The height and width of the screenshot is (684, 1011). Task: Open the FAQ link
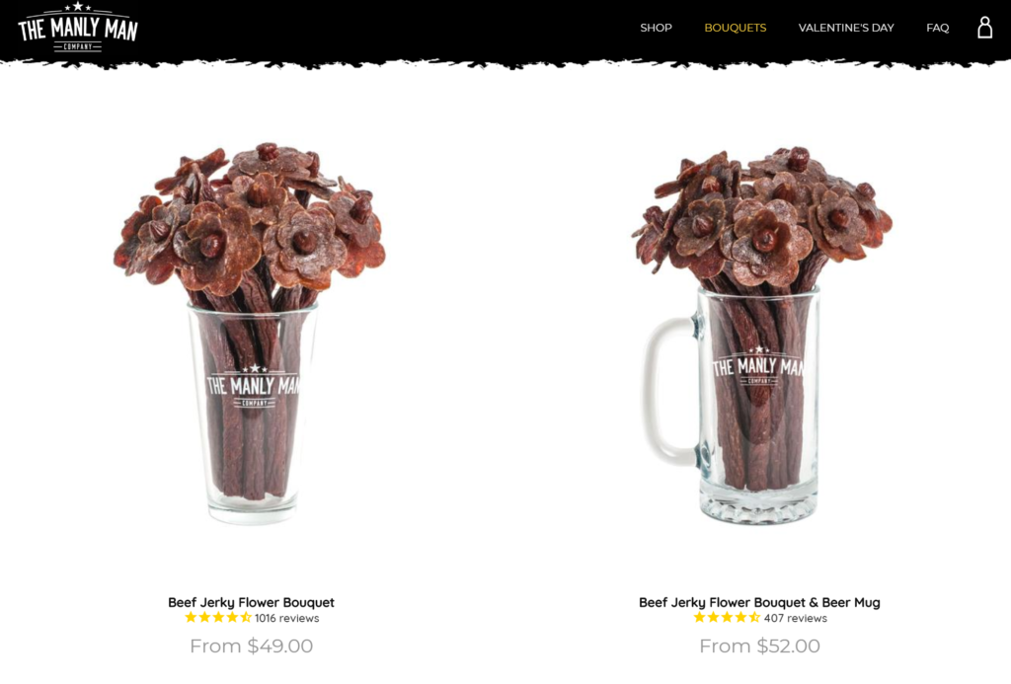(x=938, y=28)
